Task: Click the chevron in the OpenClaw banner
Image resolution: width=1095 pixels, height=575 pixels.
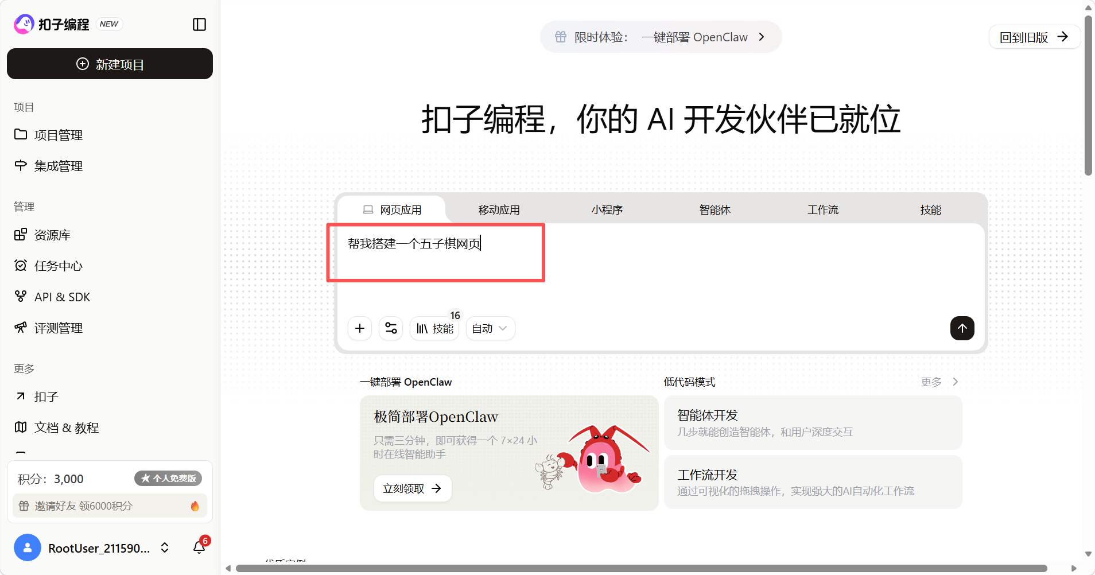Action: [x=762, y=37]
